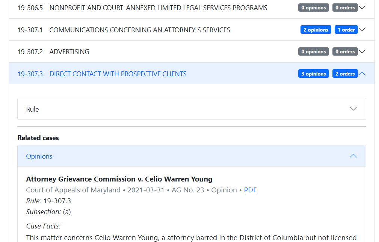Click the '2 opinions' badge for 19-307.1

pos(316,30)
